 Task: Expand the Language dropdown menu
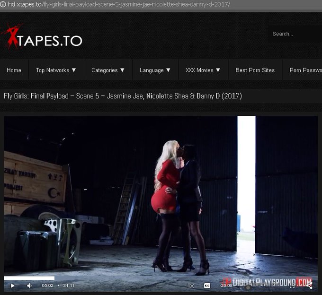coord(155,70)
